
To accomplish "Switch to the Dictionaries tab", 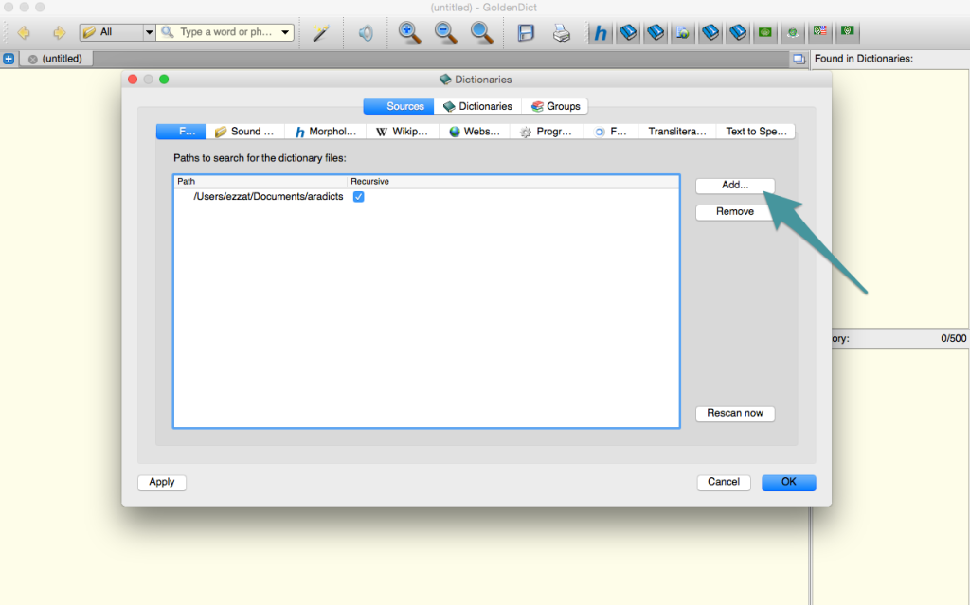I will [x=477, y=106].
